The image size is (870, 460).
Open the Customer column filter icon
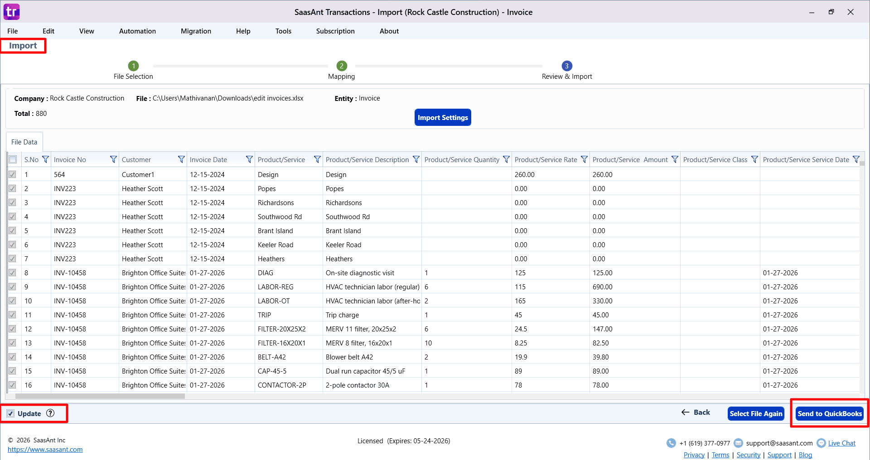(181, 159)
